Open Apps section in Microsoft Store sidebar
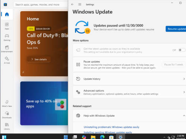Viewport: 186px width, 139px height. 7,26
